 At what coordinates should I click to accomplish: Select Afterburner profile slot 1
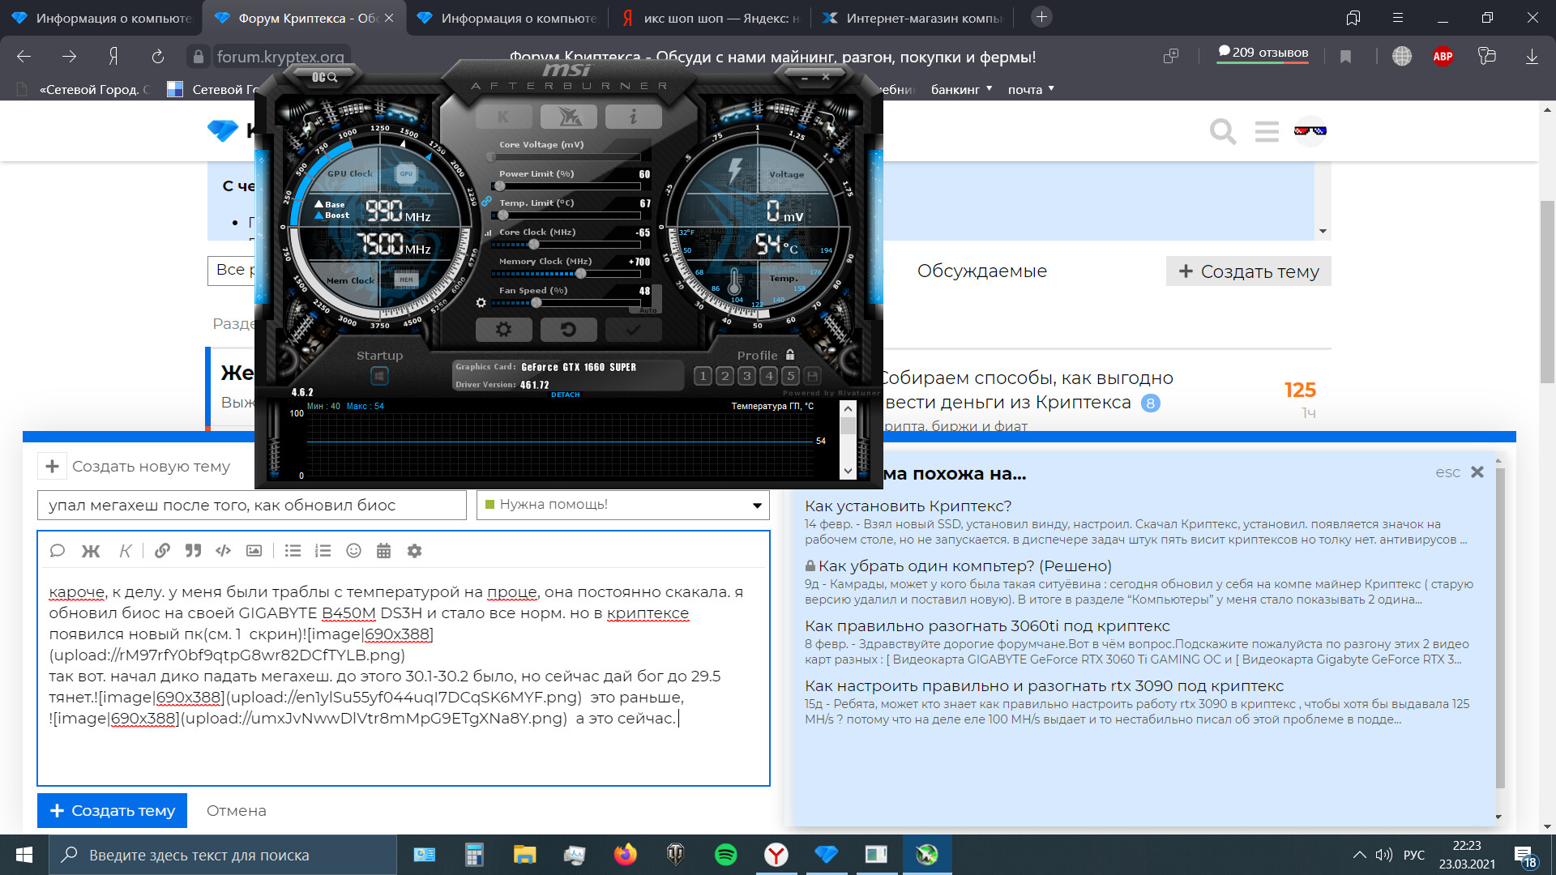coord(703,376)
